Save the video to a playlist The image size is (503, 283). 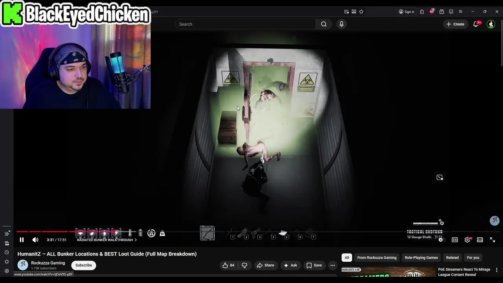[314, 265]
